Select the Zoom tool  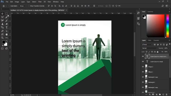point(2,38)
